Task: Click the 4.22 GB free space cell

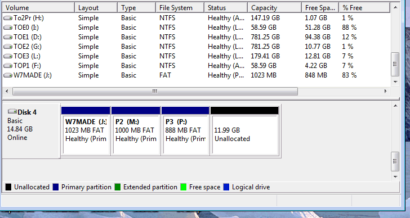Action: click(x=315, y=66)
